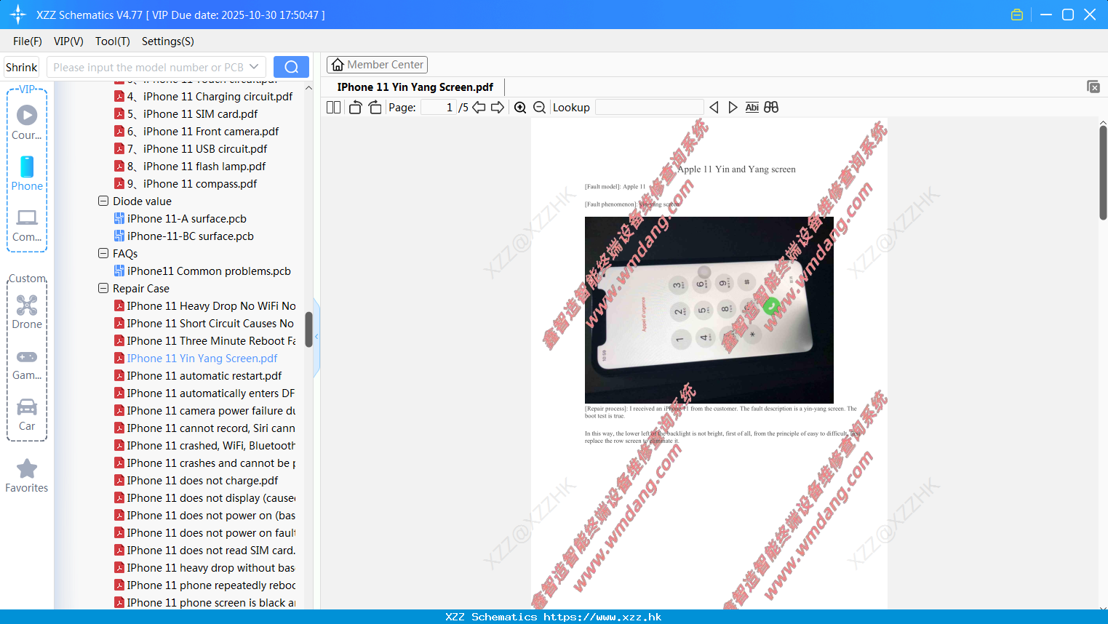Click the Lookup text field
Image resolution: width=1108 pixels, height=624 pixels.
coord(649,107)
